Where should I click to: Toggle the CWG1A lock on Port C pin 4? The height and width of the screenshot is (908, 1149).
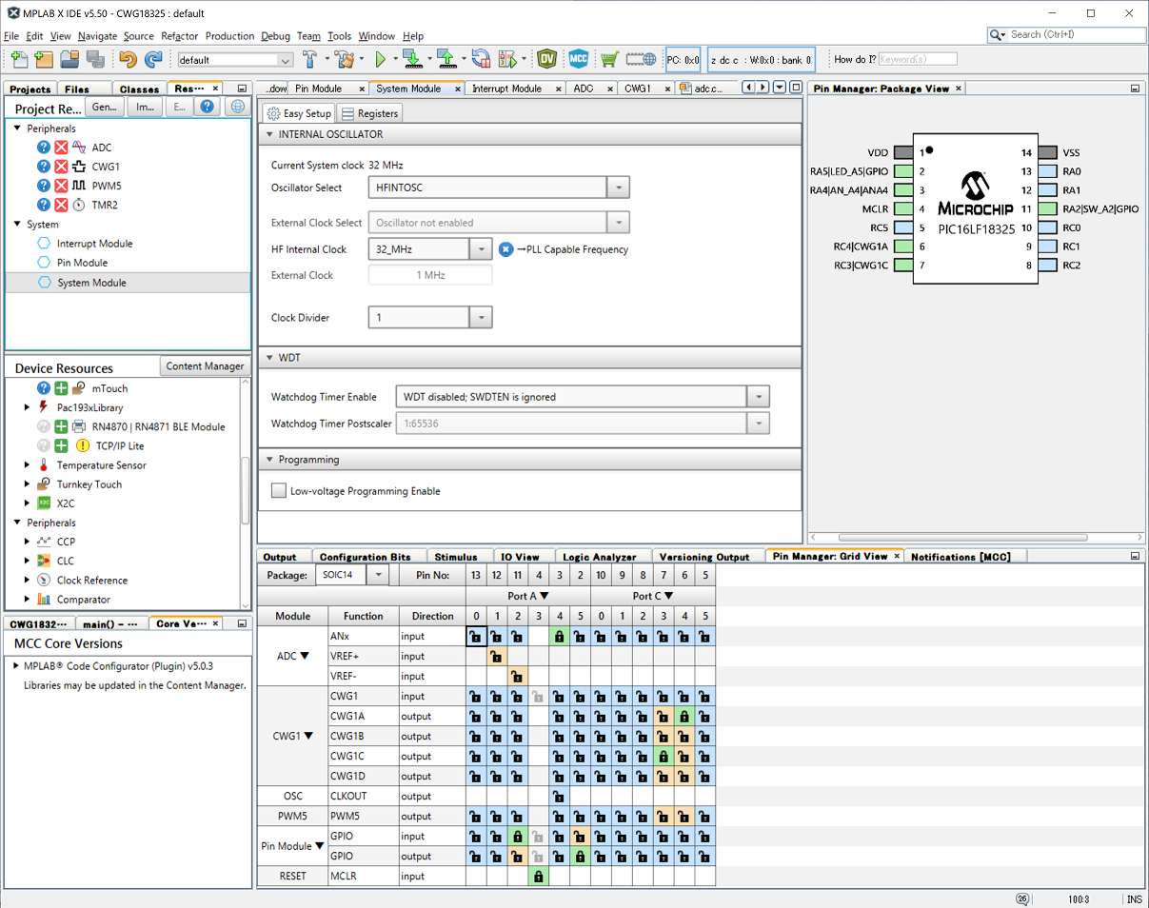[683, 716]
